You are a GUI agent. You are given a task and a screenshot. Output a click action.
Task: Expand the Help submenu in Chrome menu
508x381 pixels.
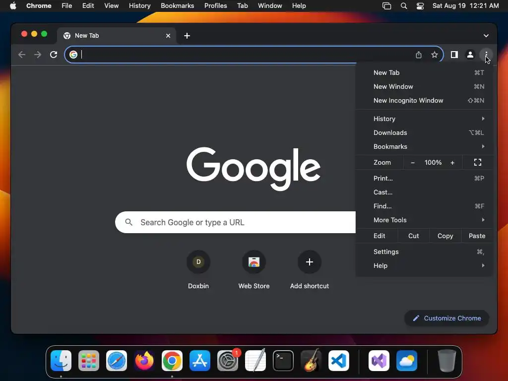point(425,266)
